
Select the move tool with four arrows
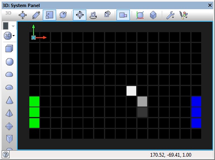coord(23,15)
